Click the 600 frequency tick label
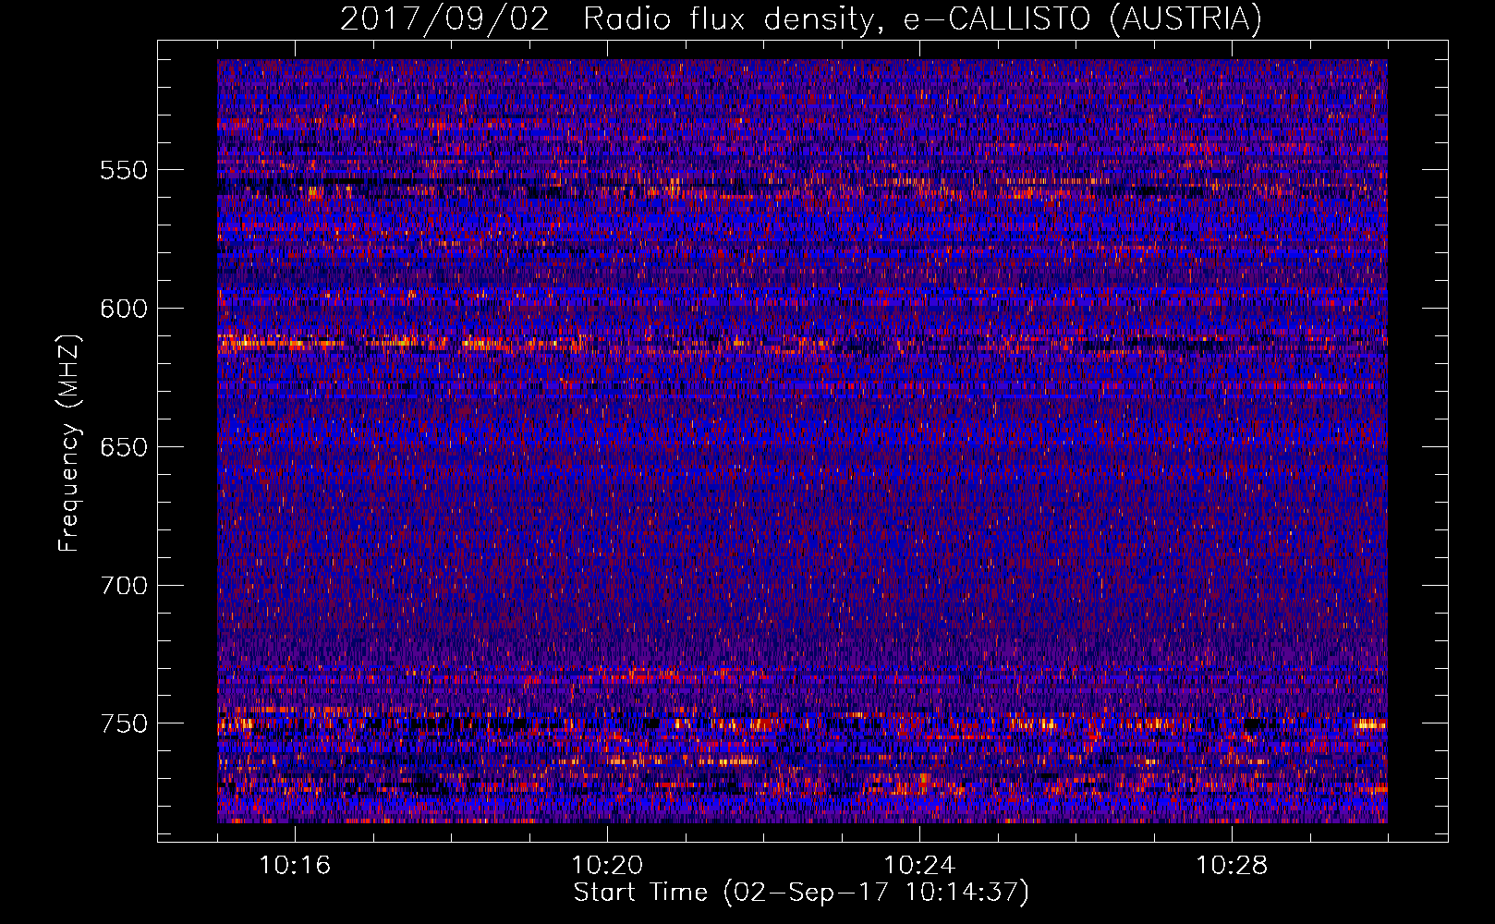 click(124, 309)
